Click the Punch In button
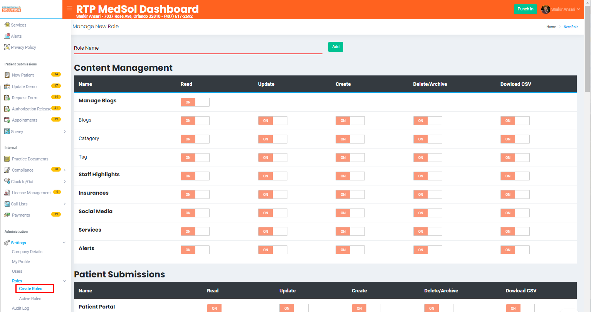Viewport: 591px width, 312px height. 525,9
